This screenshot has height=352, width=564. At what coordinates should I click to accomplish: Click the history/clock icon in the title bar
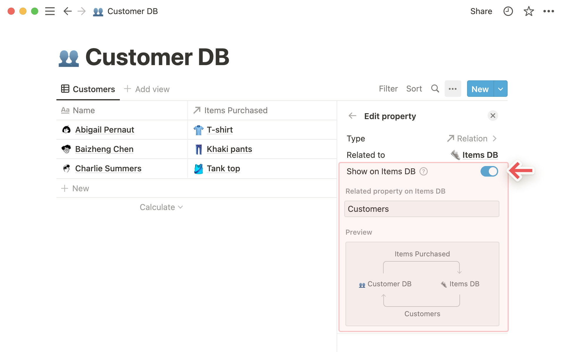(508, 11)
